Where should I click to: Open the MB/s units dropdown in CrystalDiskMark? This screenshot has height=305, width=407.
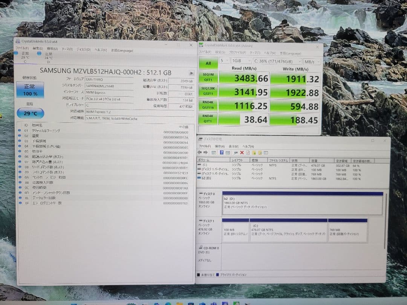pos(312,60)
